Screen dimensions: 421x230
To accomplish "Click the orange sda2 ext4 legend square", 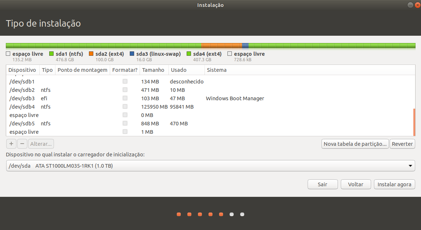I will (x=91, y=54).
